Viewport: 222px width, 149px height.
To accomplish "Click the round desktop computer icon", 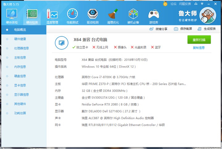I will coord(62,43).
